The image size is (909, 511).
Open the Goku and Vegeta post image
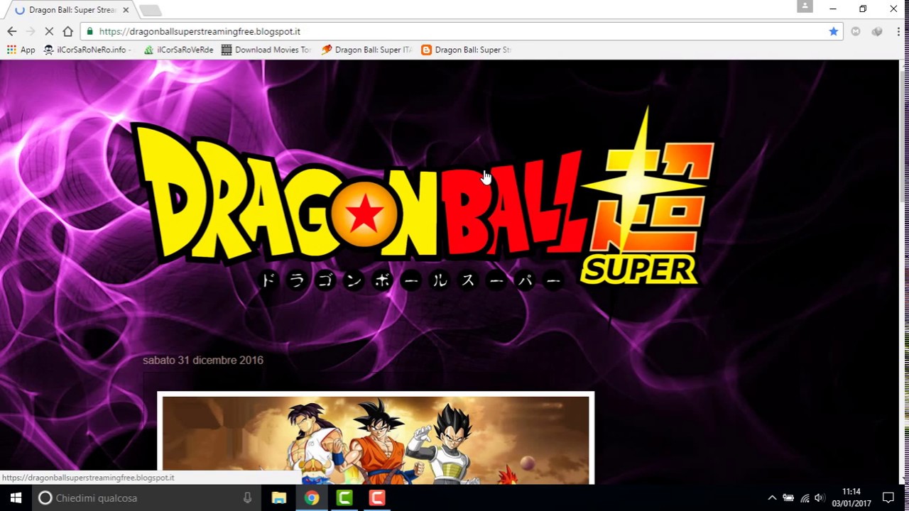(376, 439)
